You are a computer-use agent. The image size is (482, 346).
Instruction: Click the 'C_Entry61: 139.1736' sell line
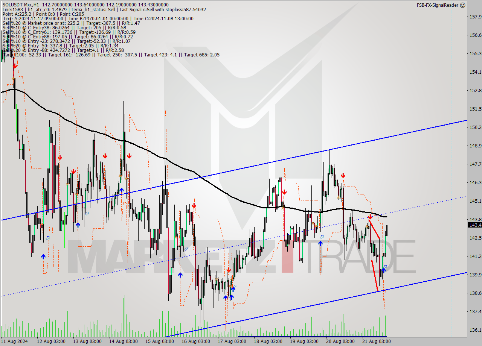point(69,32)
